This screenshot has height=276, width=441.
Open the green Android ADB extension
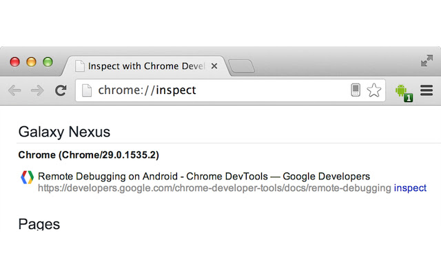[x=403, y=91]
